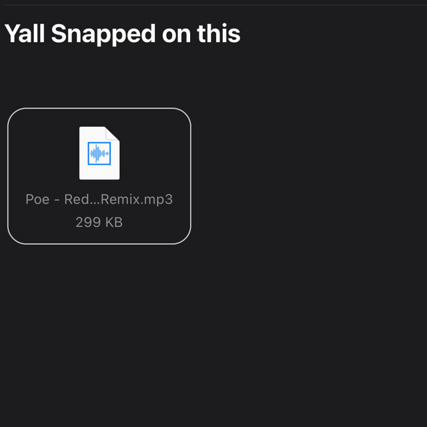The height and width of the screenshot is (427, 427).
Task: Click the rounded border of the attachment card
Action: point(191,176)
